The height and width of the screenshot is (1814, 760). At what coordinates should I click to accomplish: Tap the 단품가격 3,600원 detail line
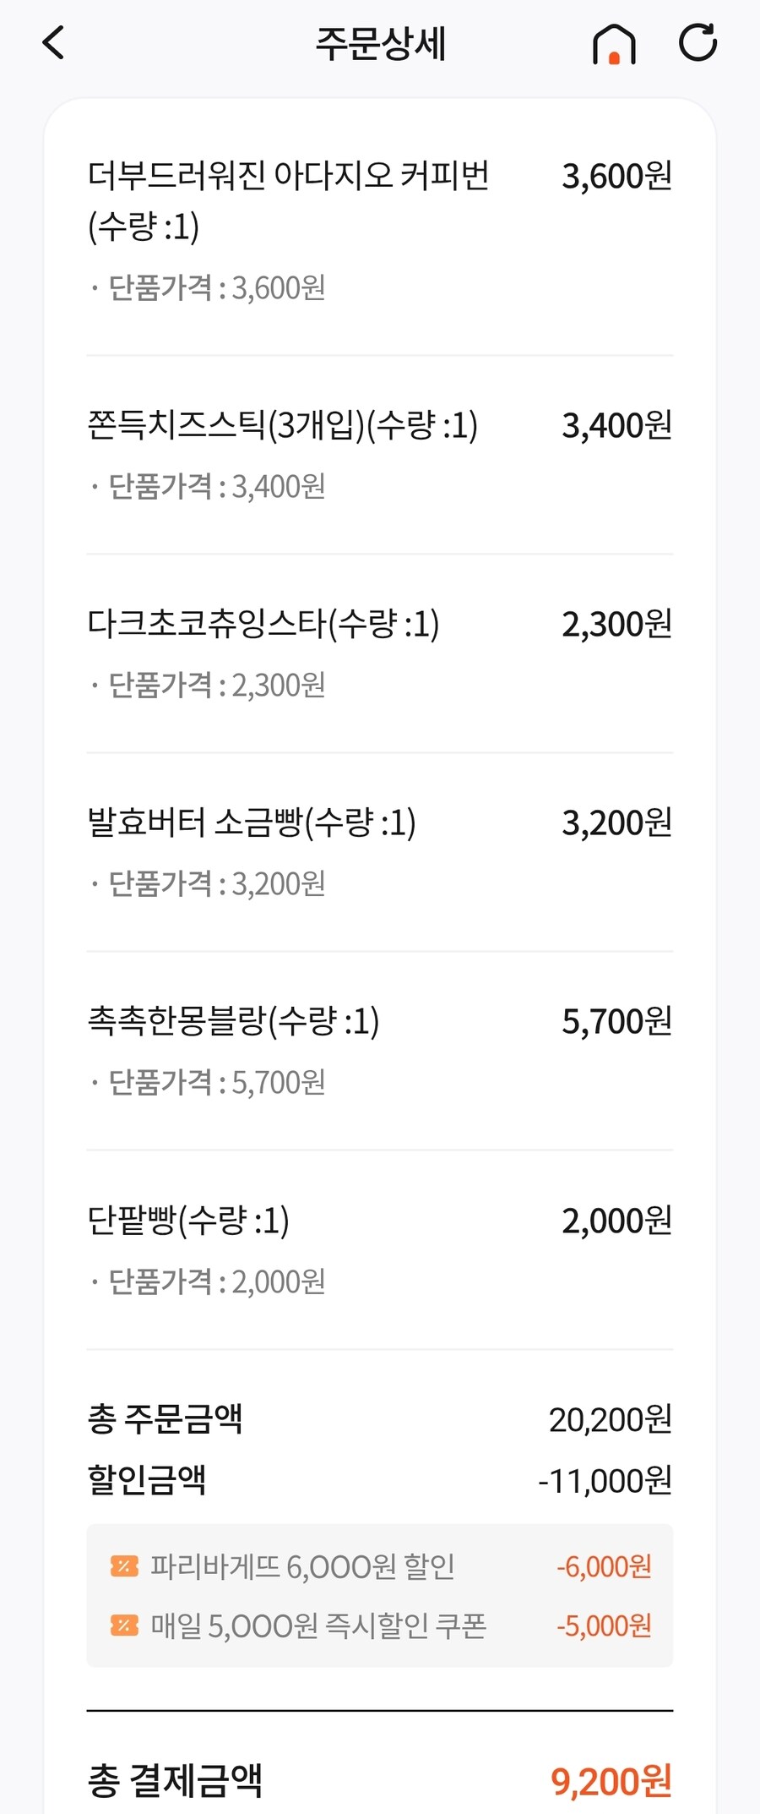tap(216, 288)
